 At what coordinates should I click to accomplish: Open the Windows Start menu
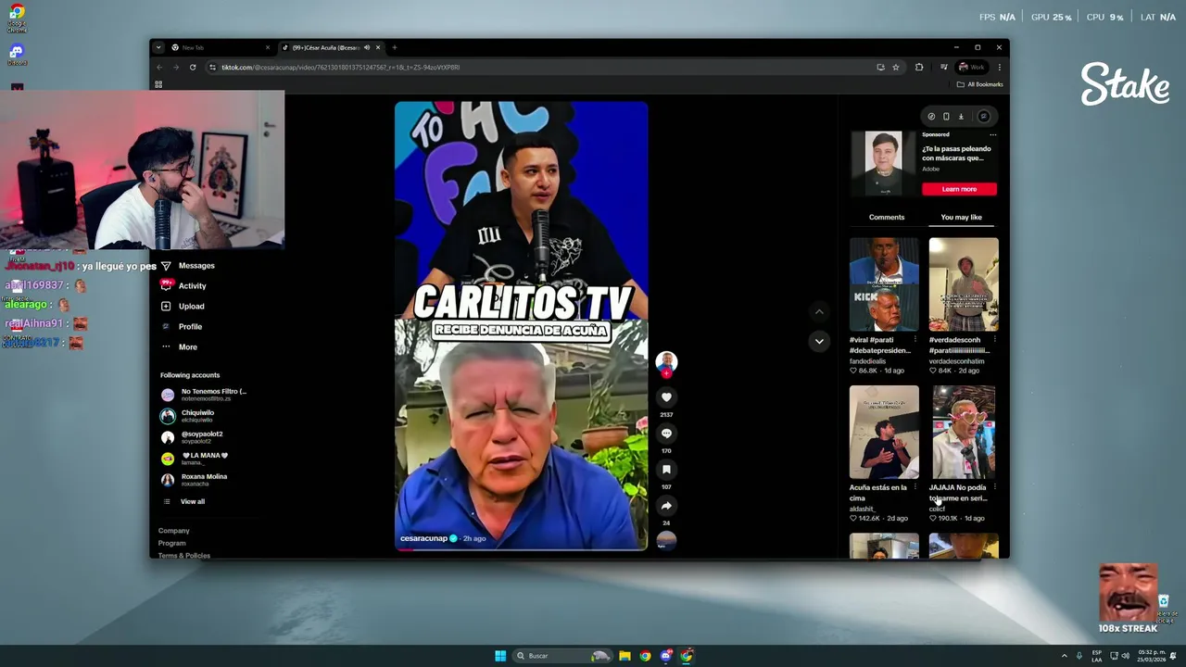tap(500, 656)
